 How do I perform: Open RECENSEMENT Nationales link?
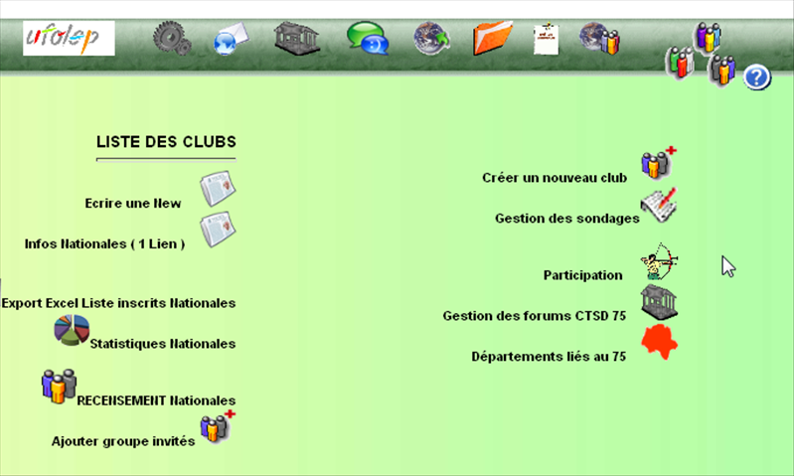(155, 400)
